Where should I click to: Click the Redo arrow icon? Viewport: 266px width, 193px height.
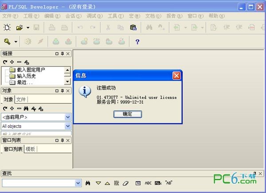[x=93, y=27]
